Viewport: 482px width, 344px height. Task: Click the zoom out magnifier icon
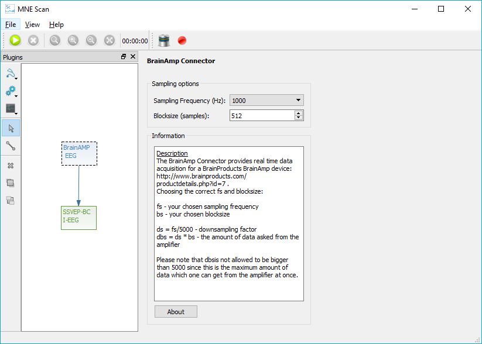pos(91,40)
